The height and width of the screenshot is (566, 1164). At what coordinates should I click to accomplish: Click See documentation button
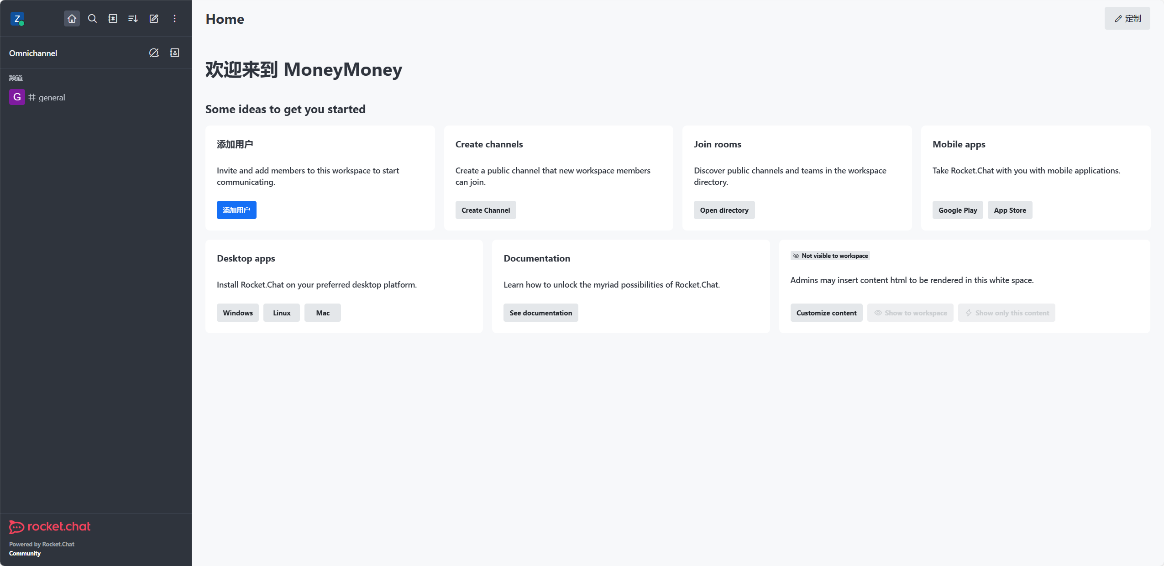point(540,313)
